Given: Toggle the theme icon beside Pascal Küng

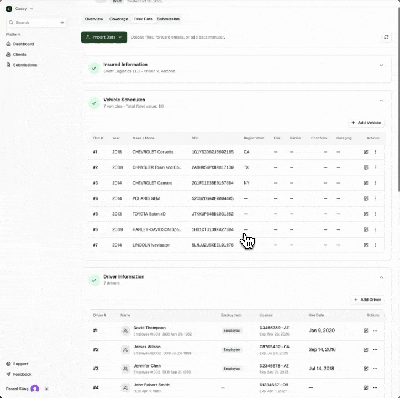Looking at the screenshot, I should tap(46, 389).
